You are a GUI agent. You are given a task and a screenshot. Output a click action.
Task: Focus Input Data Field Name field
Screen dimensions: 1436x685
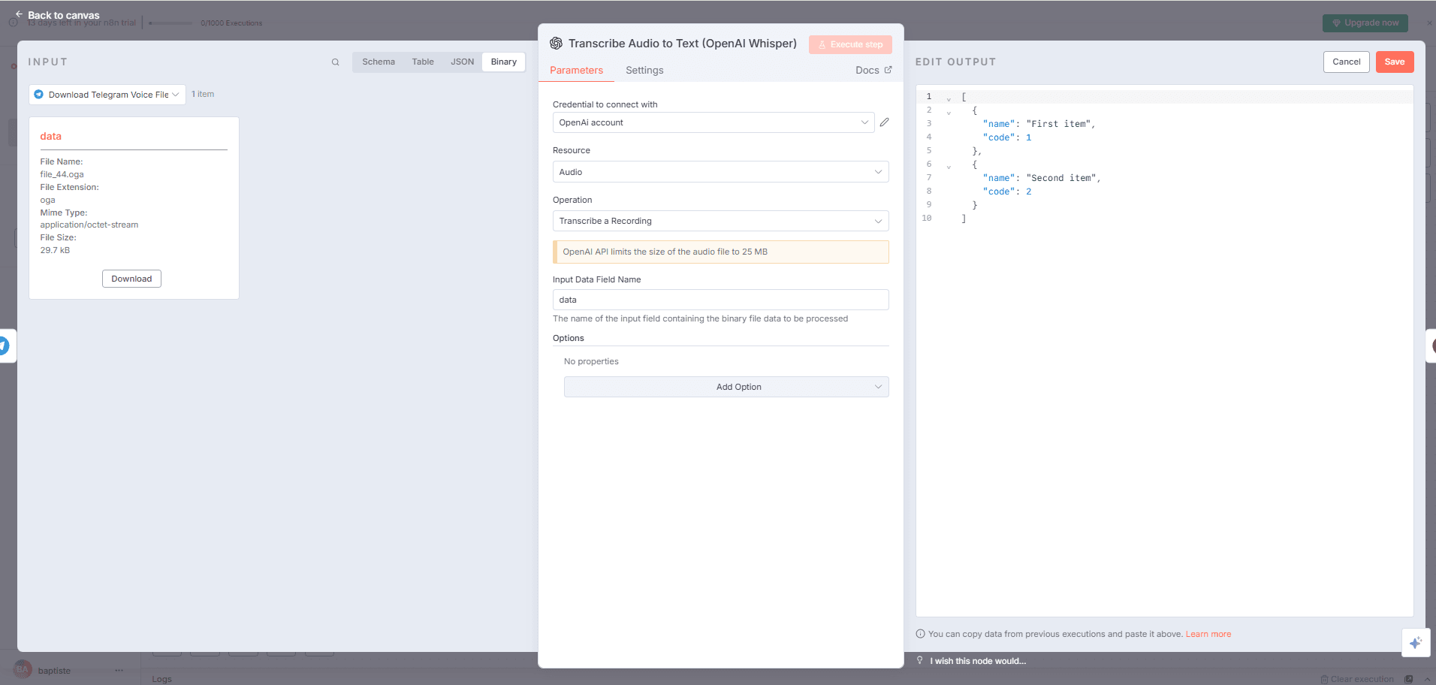[x=720, y=300]
